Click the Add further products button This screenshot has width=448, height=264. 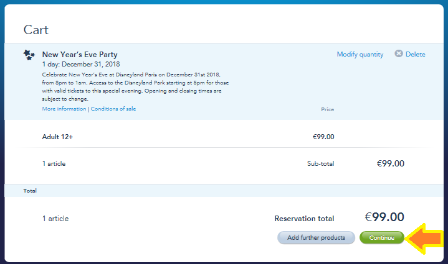[x=316, y=237]
